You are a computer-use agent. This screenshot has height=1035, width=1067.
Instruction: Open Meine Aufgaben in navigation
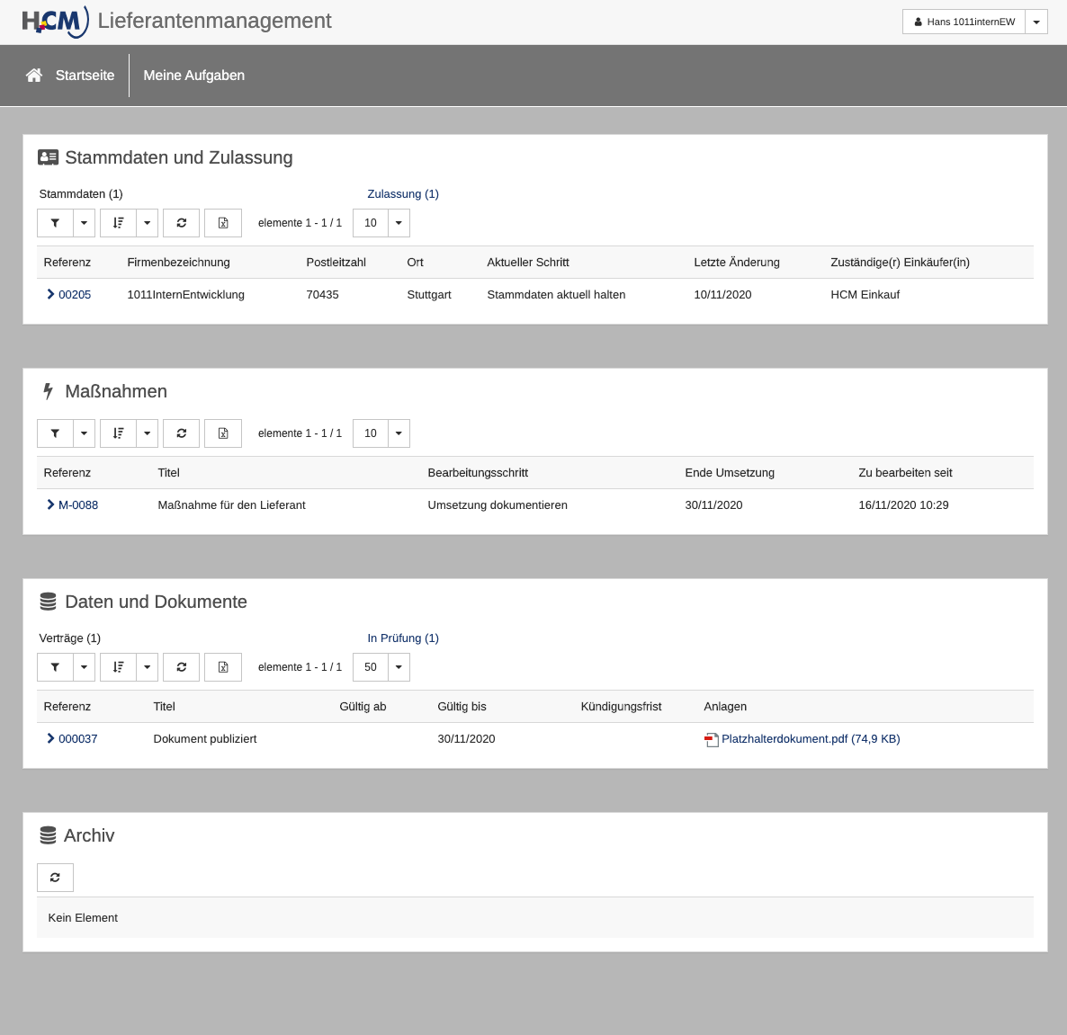(193, 76)
